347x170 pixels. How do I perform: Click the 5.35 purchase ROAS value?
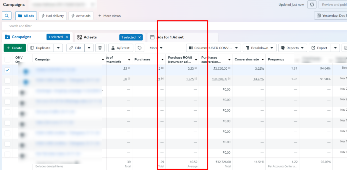pos(191,69)
